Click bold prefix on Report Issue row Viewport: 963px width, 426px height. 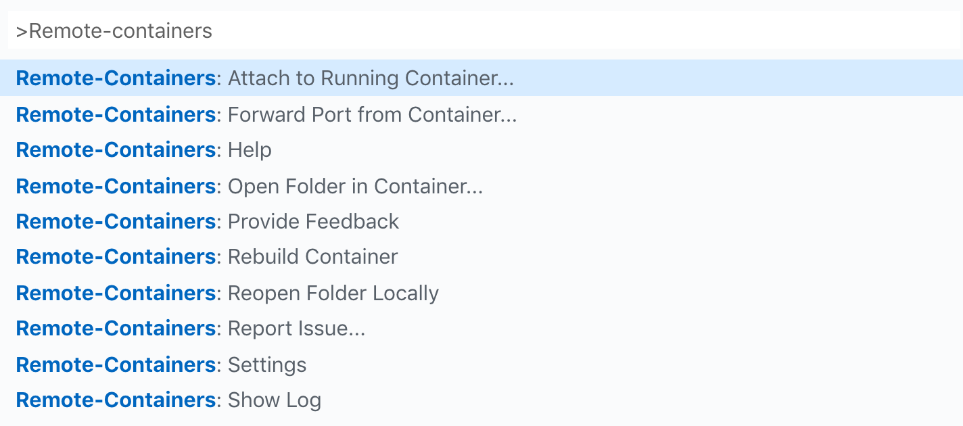115,329
